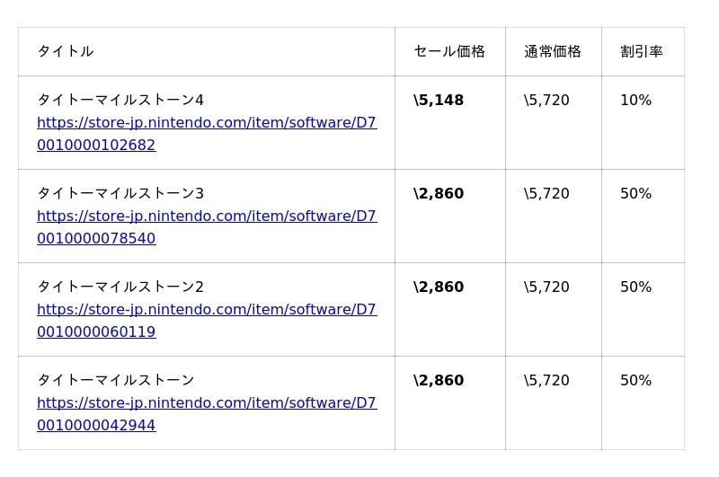Screen dimensions: 719x477
Task: Click the 50% discount for タイトーマイルストーン3
Action: (x=635, y=194)
